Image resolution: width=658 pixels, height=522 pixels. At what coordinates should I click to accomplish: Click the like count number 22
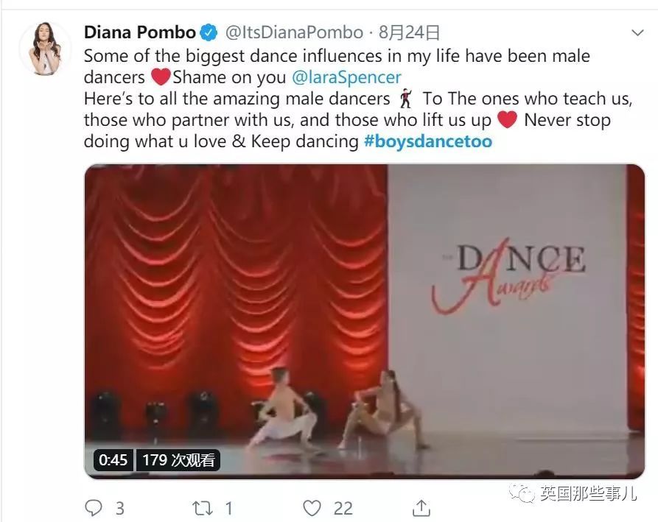point(343,509)
